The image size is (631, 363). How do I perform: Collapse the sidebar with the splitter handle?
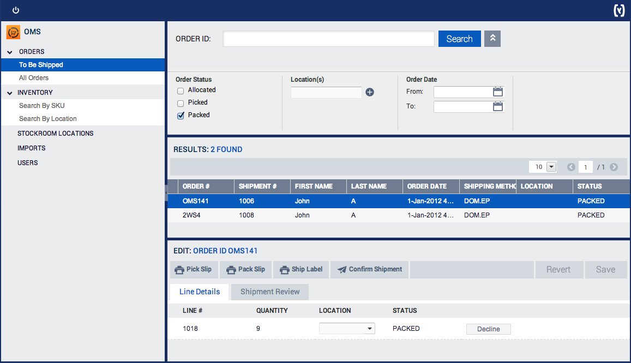[166, 193]
